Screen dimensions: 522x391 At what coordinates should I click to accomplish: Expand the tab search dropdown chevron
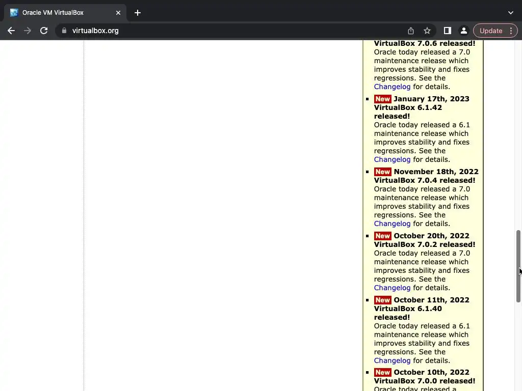[x=511, y=13]
